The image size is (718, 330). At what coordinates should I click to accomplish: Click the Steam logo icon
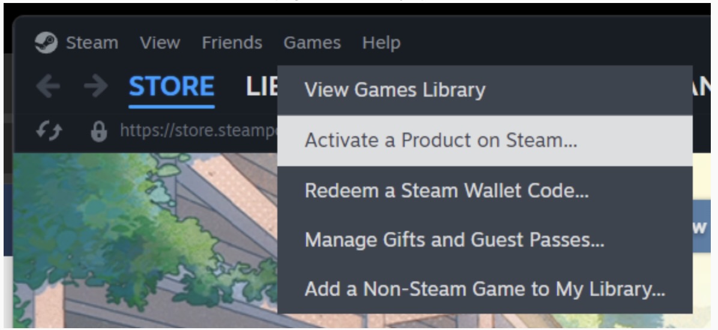coord(46,43)
